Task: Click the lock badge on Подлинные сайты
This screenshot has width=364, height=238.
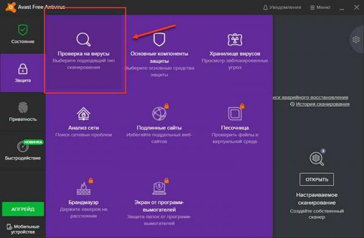Action: [166, 106]
